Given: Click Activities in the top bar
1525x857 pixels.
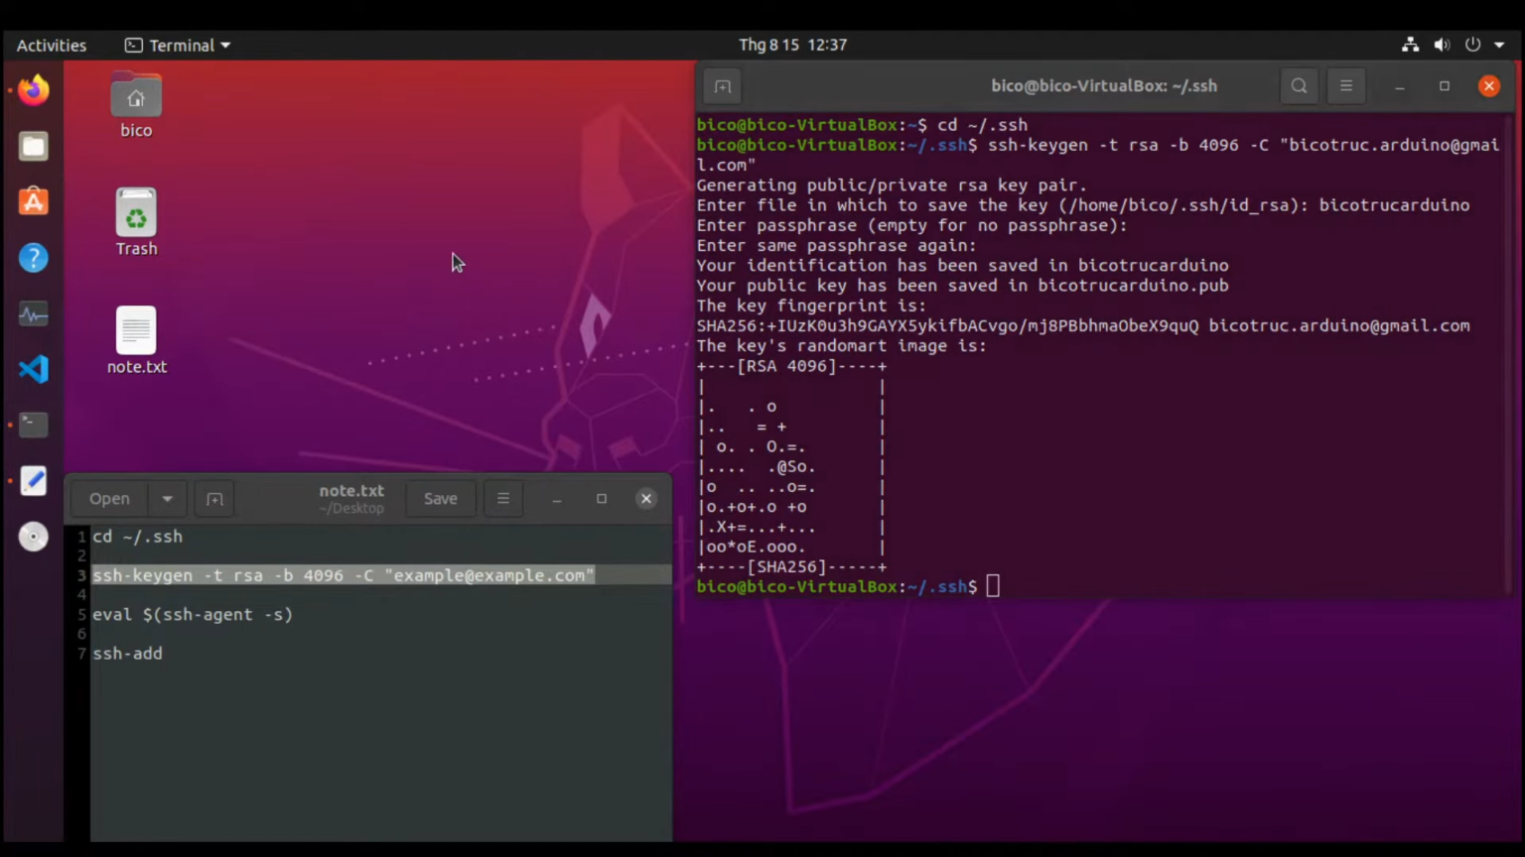Looking at the screenshot, I should [52, 45].
